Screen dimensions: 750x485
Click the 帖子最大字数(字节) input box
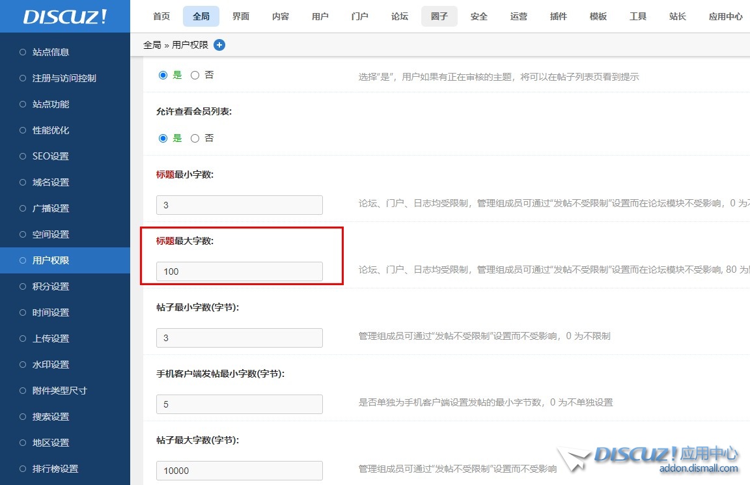(x=239, y=471)
